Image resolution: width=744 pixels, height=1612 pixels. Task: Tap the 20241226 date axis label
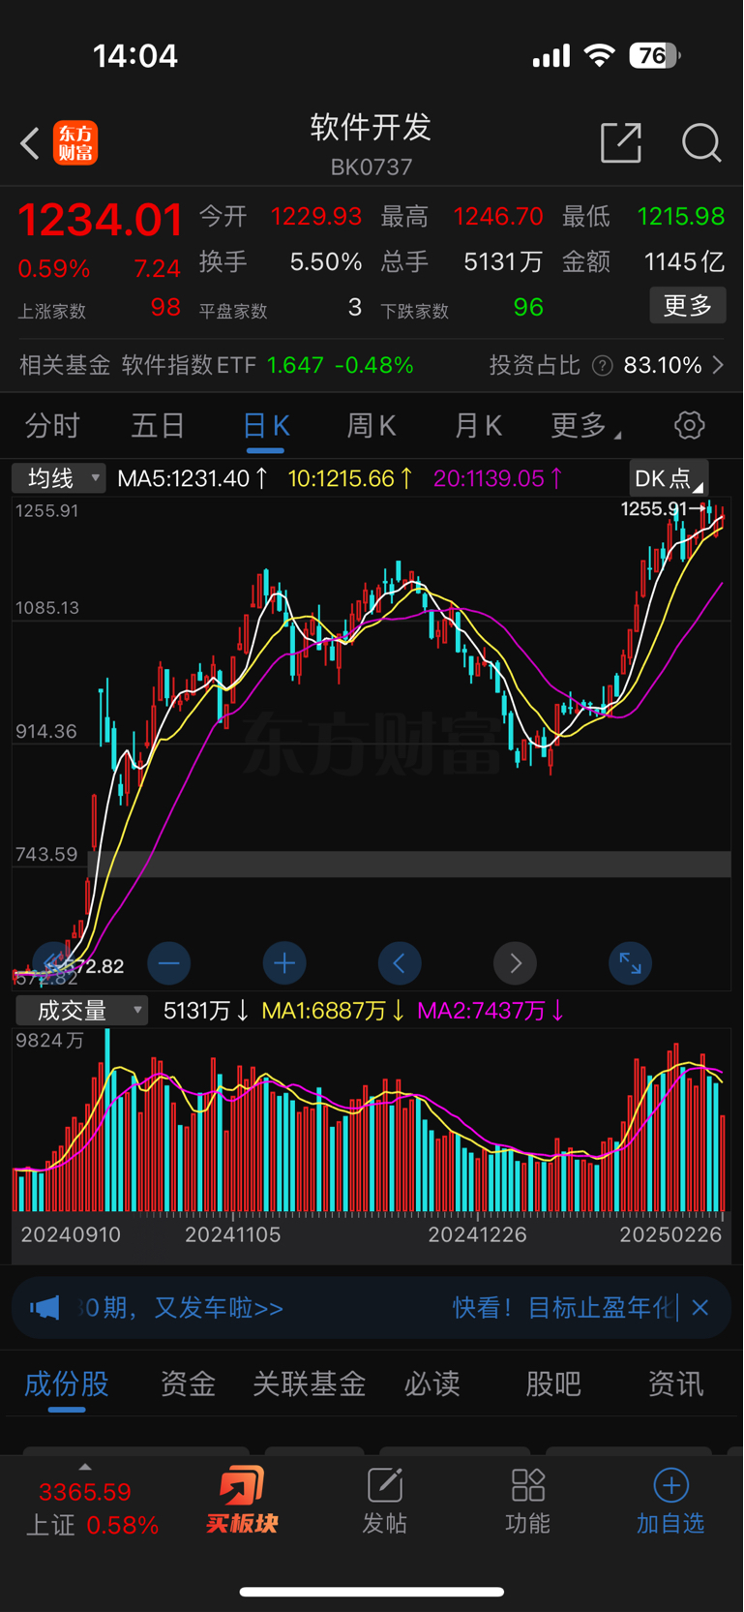click(x=478, y=1234)
